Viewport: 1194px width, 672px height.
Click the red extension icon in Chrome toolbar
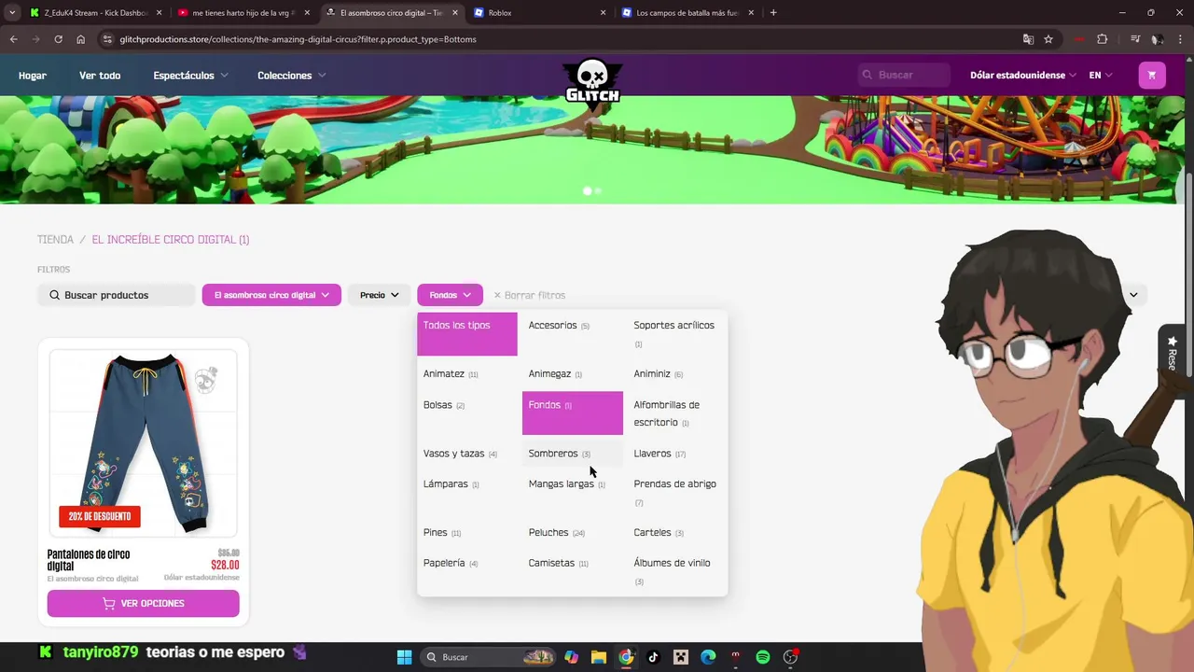click(x=1079, y=39)
